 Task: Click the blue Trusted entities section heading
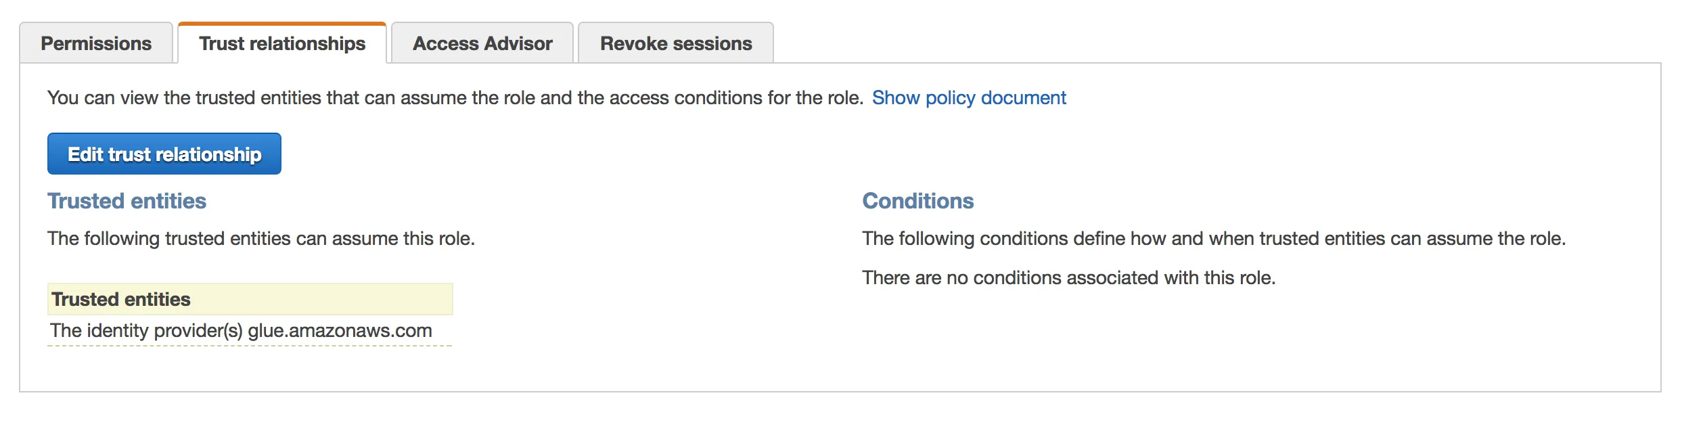pyautogui.click(x=127, y=201)
